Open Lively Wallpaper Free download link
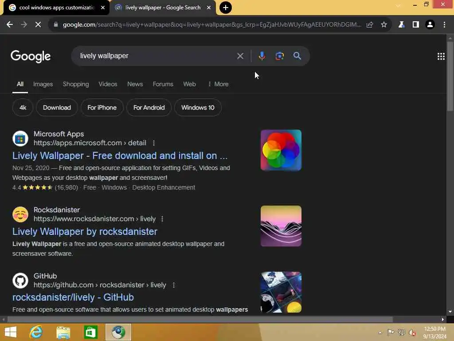454x341 pixels. pyautogui.click(x=120, y=156)
